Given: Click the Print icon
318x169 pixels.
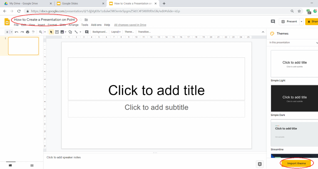Looking at the screenshot, I should (x=28, y=32).
